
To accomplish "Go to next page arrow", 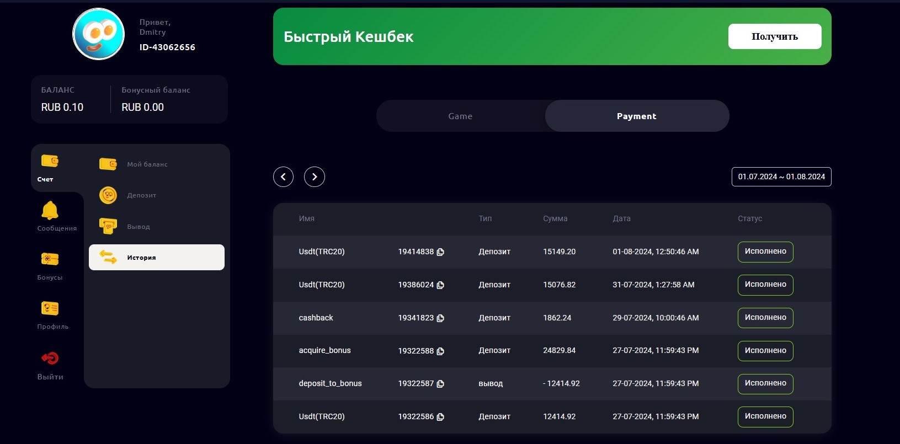I will [315, 177].
